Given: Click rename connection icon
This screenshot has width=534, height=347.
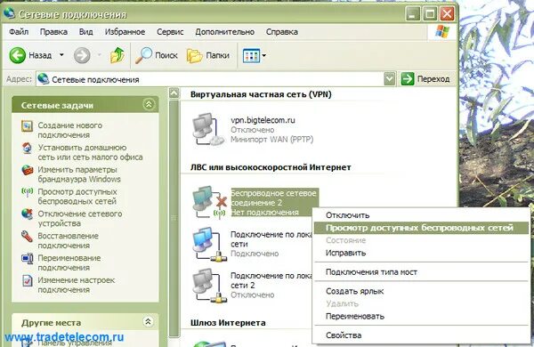Looking at the screenshot, I should [28, 258].
